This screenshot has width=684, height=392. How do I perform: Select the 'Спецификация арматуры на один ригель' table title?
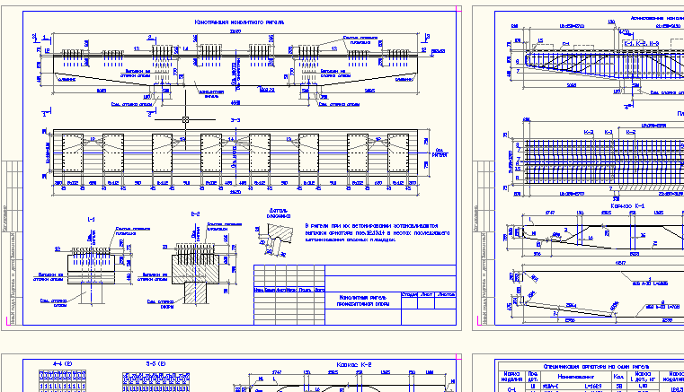[596, 366]
